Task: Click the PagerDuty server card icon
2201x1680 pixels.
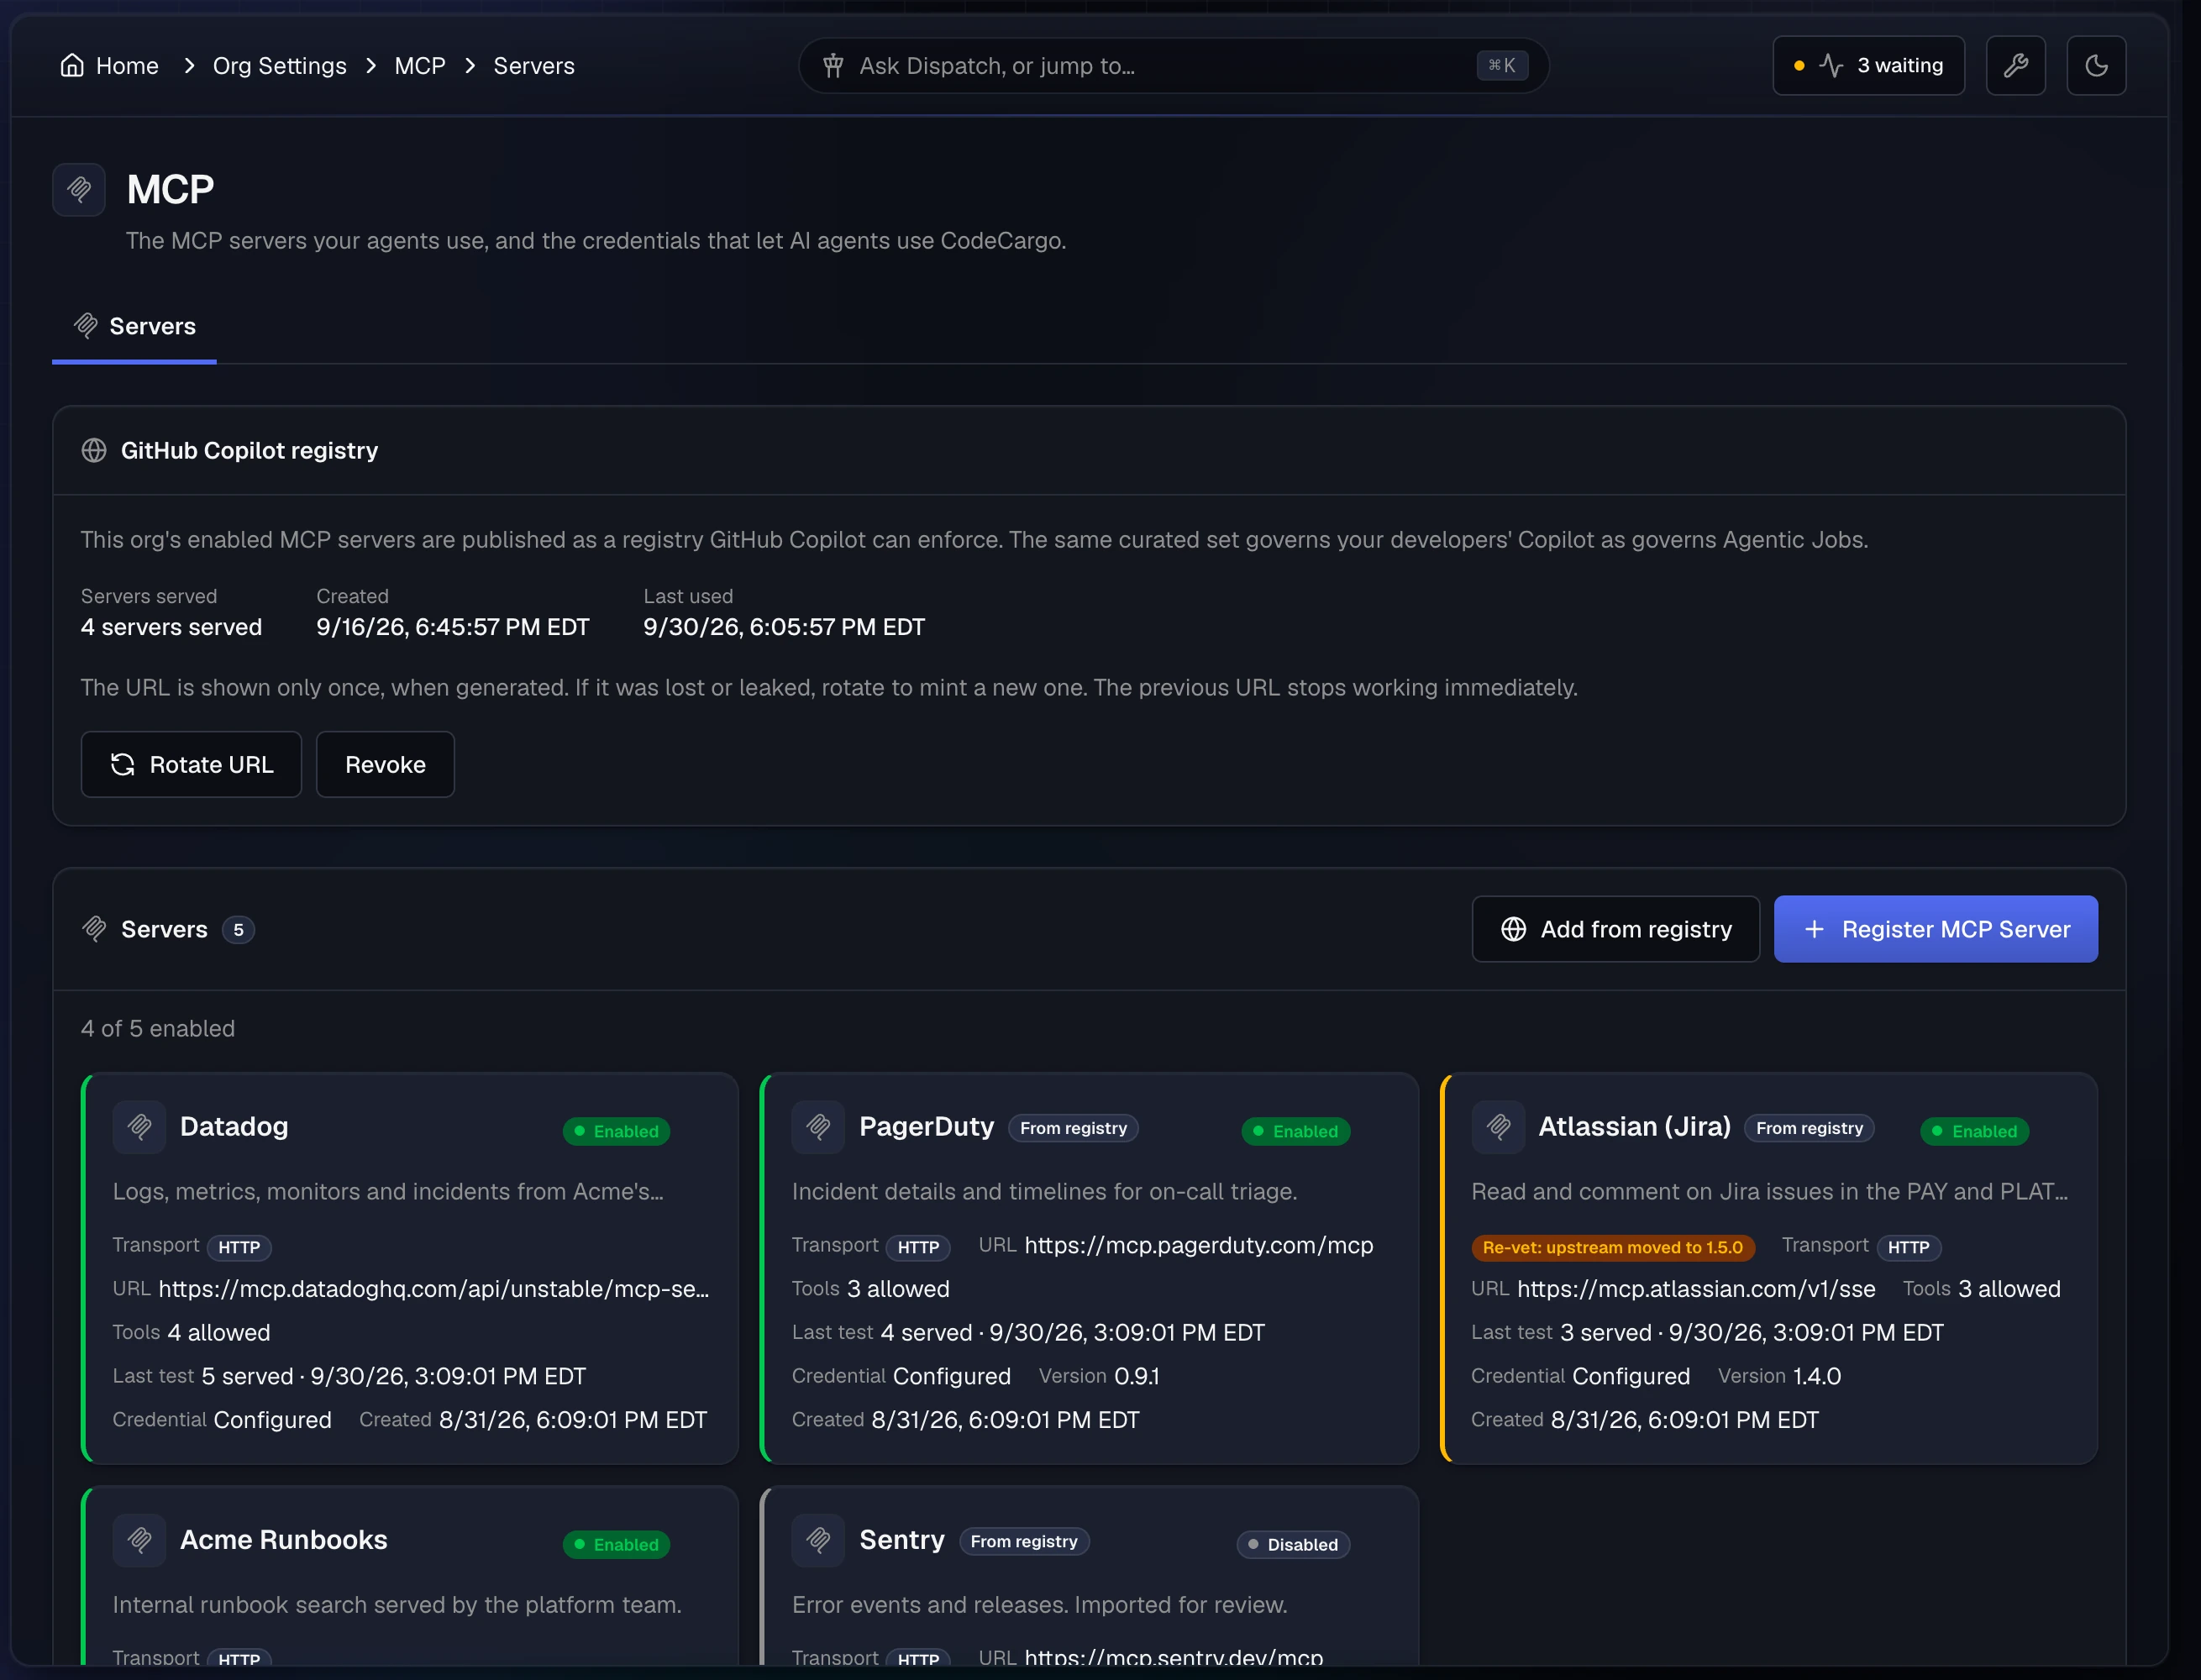Action: pos(818,1127)
